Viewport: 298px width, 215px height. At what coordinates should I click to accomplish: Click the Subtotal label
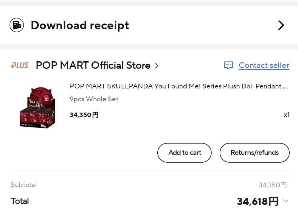[x=24, y=185]
